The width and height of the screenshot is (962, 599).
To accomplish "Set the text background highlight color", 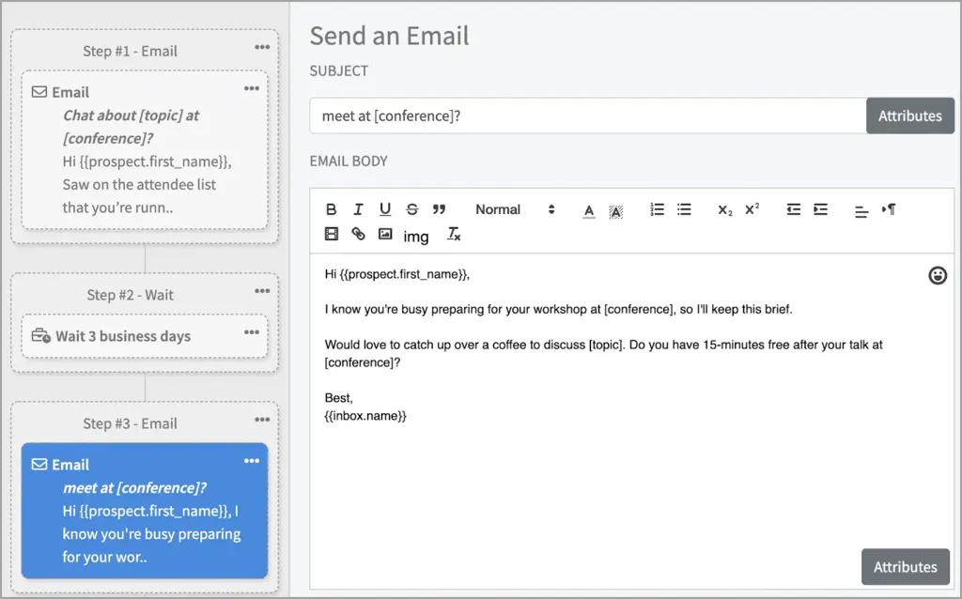I will [616, 211].
